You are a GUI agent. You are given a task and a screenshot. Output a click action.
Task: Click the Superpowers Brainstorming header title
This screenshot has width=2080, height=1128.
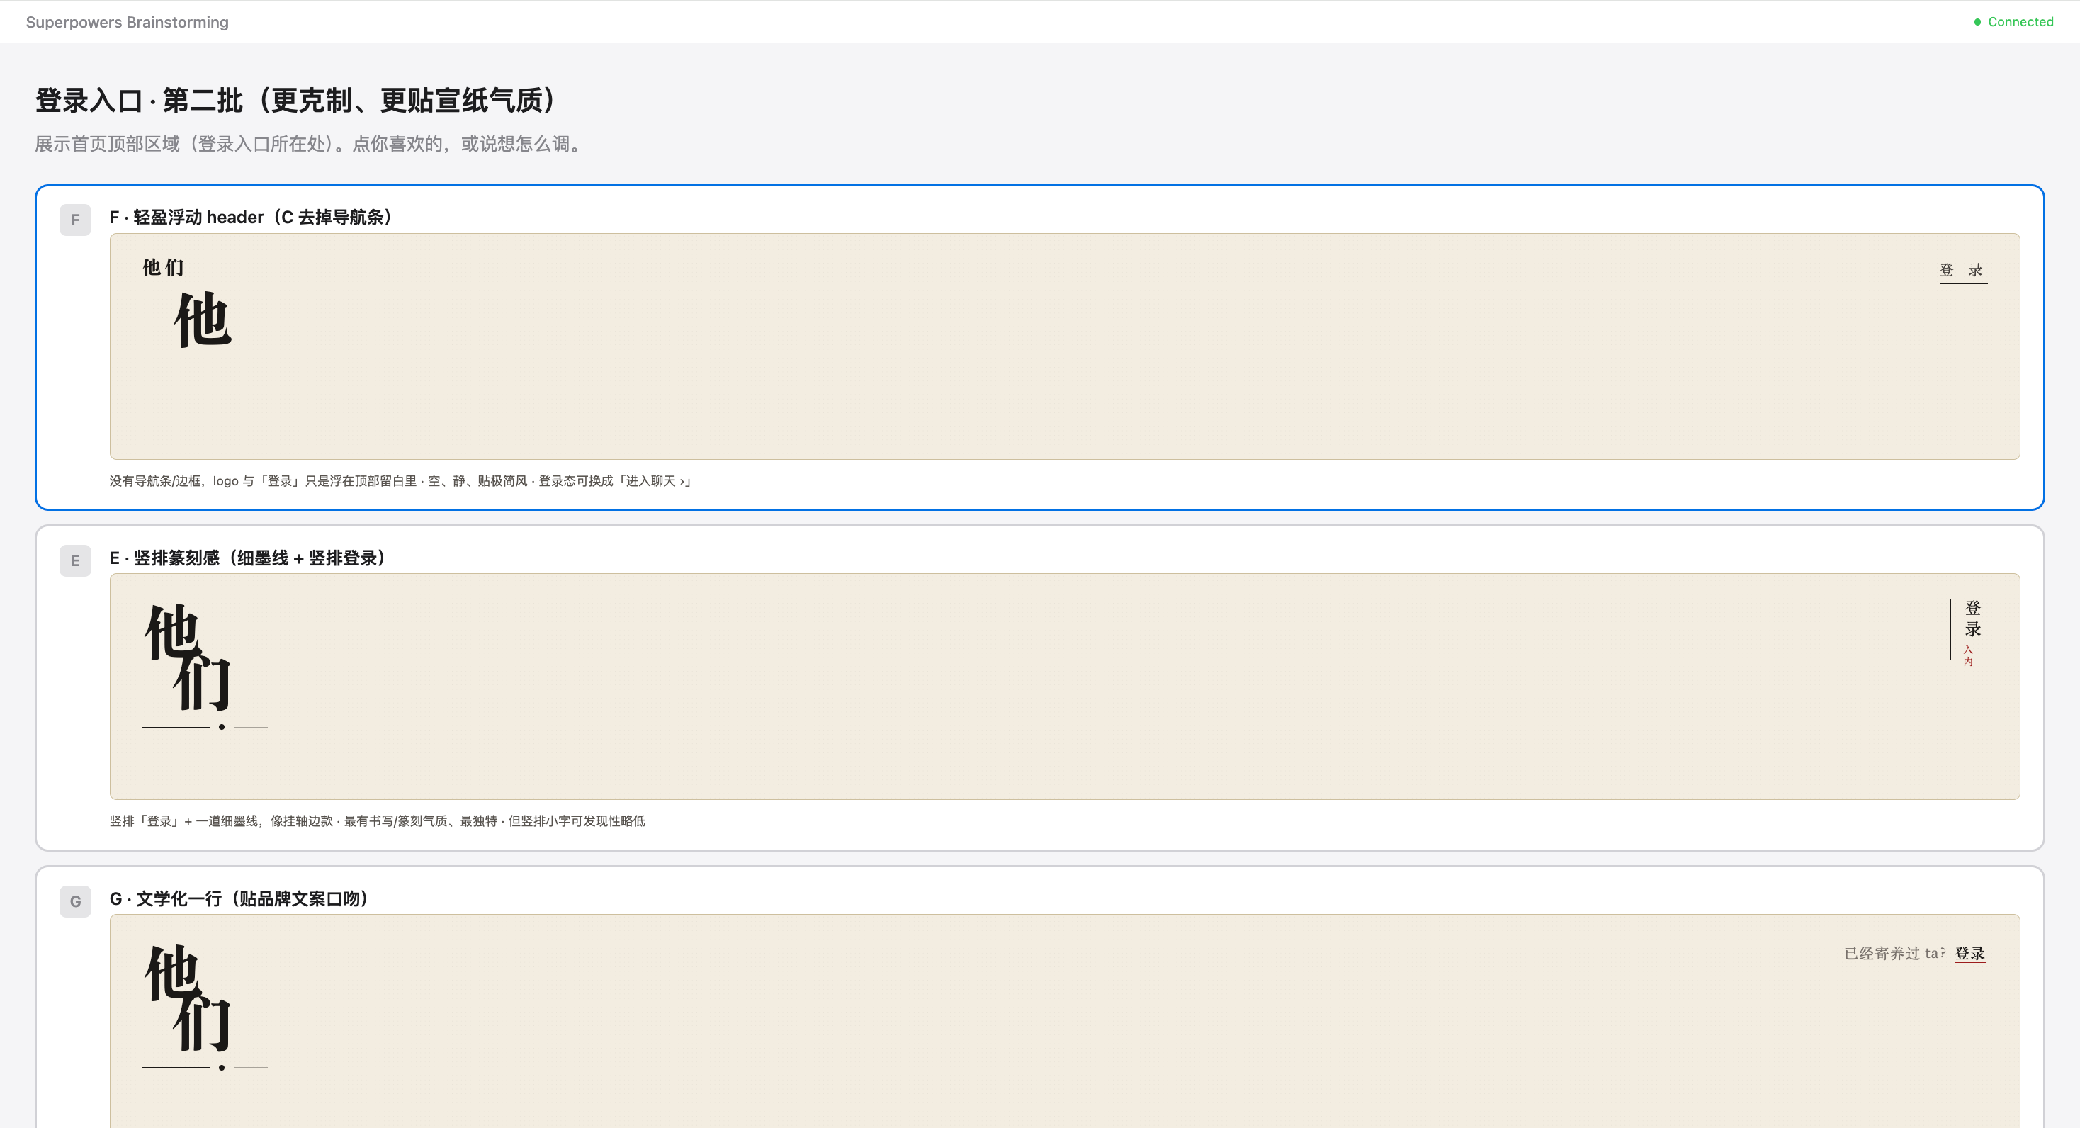tap(127, 22)
